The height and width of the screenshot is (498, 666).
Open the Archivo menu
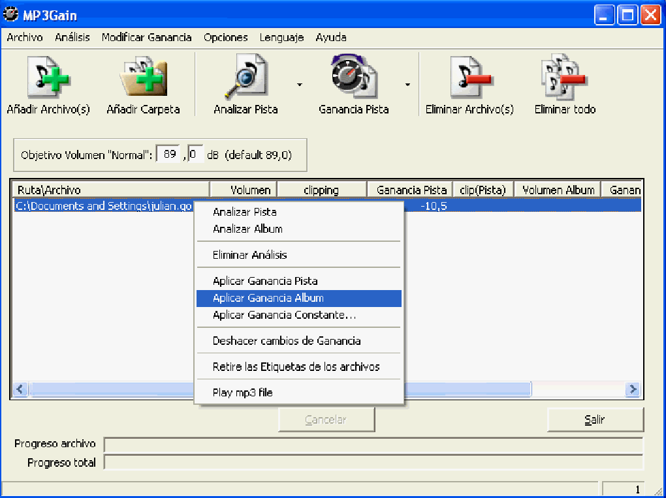click(25, 37)
